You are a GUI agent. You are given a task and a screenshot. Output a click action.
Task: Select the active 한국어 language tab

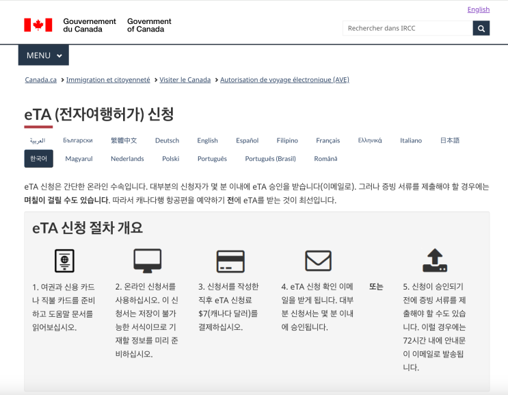click(38, 159)
